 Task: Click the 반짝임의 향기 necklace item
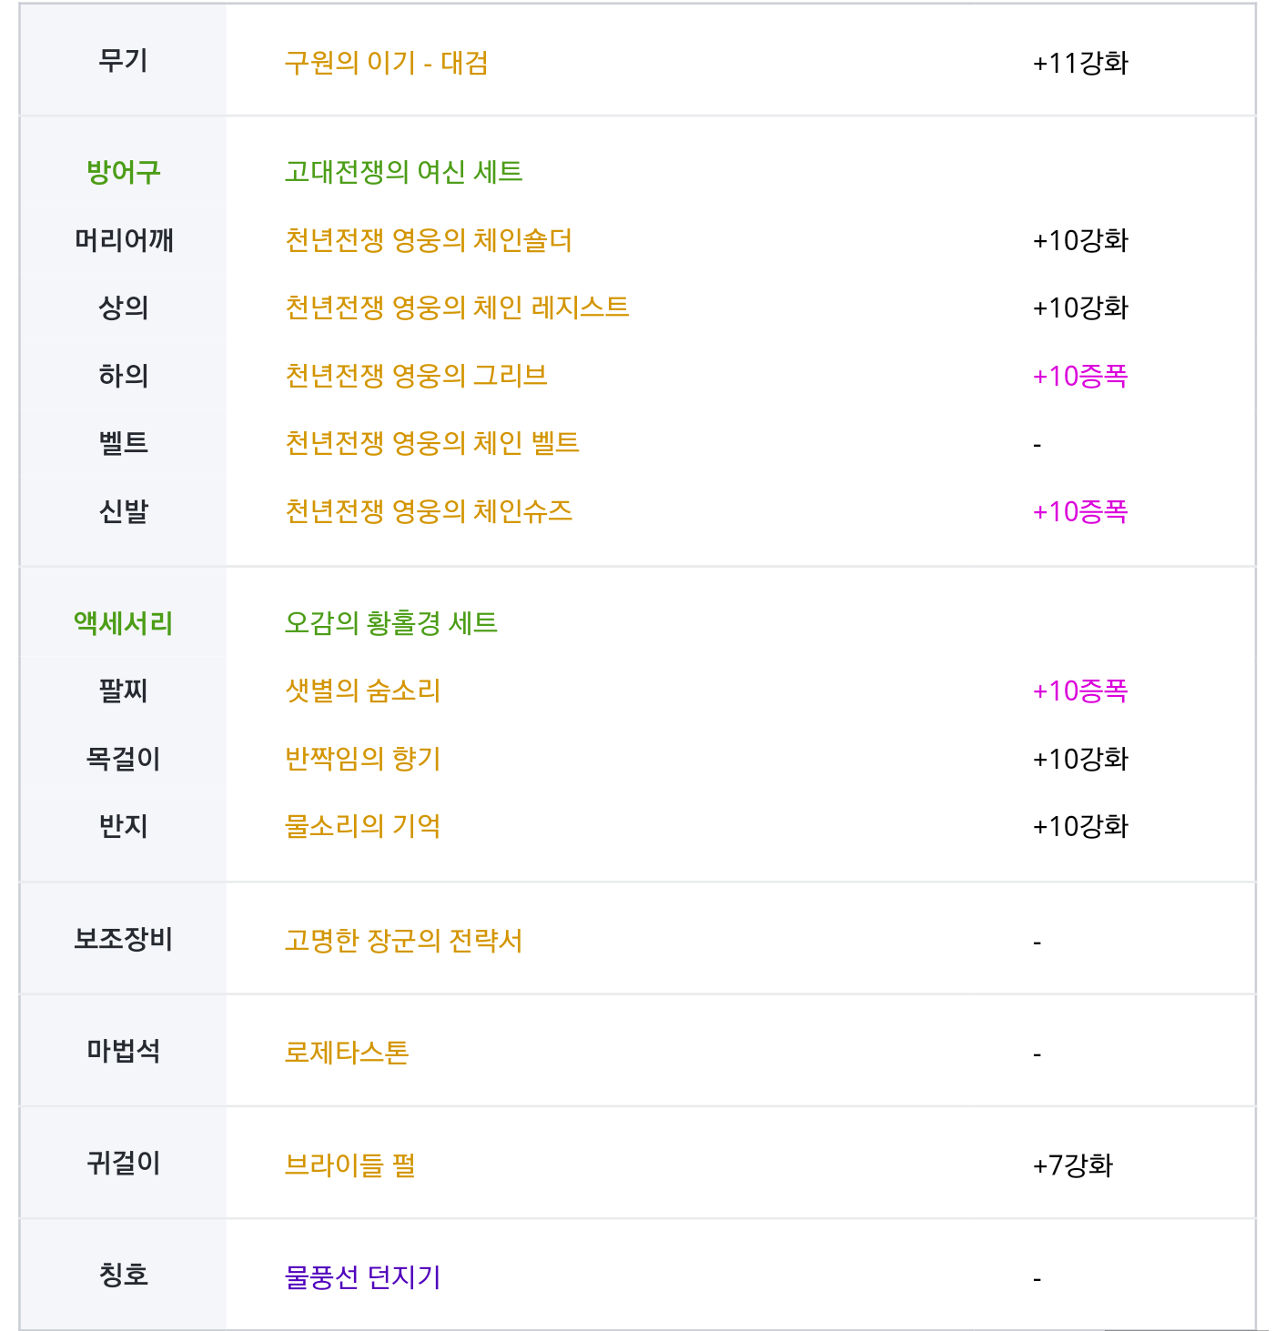362,759
